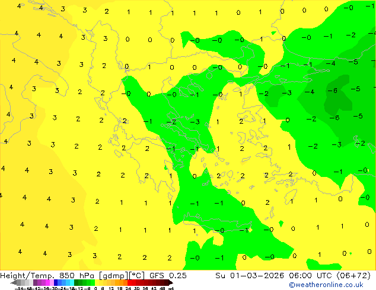Click the '(06+72)' forecast hour label

point(353,275)
